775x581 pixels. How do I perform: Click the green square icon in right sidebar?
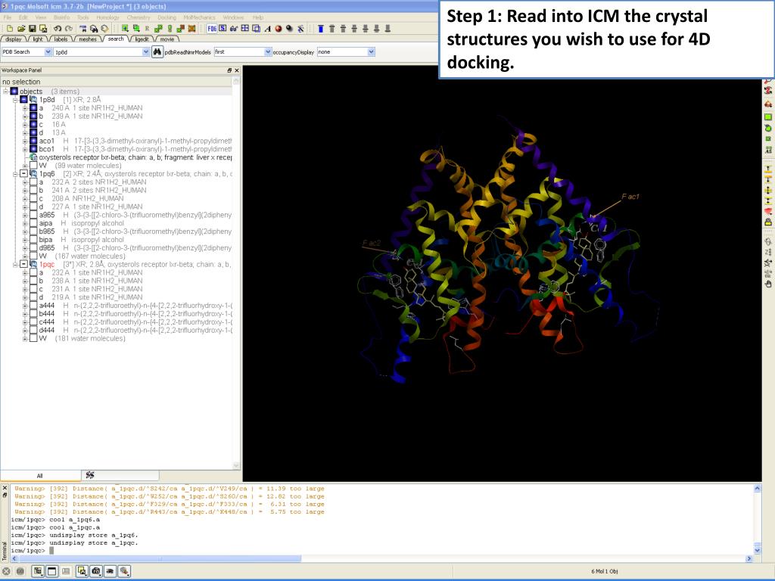(x=768, y=117)
